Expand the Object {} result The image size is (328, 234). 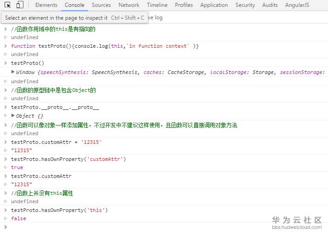(13, 116)
